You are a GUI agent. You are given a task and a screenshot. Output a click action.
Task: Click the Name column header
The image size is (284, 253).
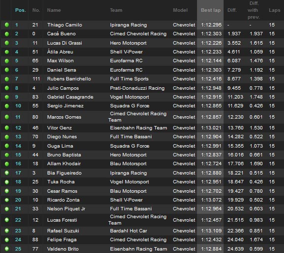click(x=54, y=10)
